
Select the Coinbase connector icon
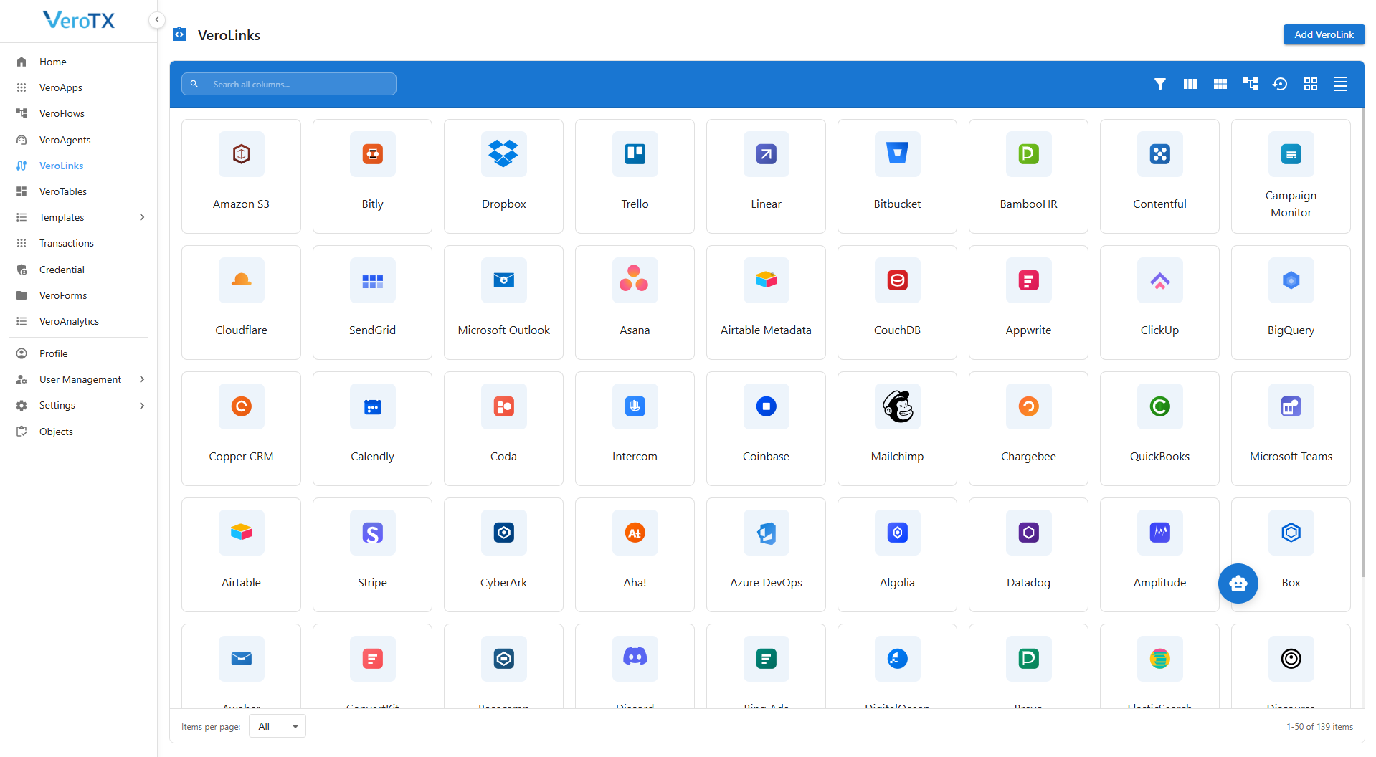click(x=766, y=406)
